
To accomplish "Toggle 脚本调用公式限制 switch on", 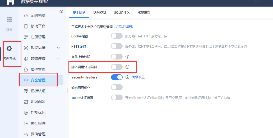I will tap(117, 67).
